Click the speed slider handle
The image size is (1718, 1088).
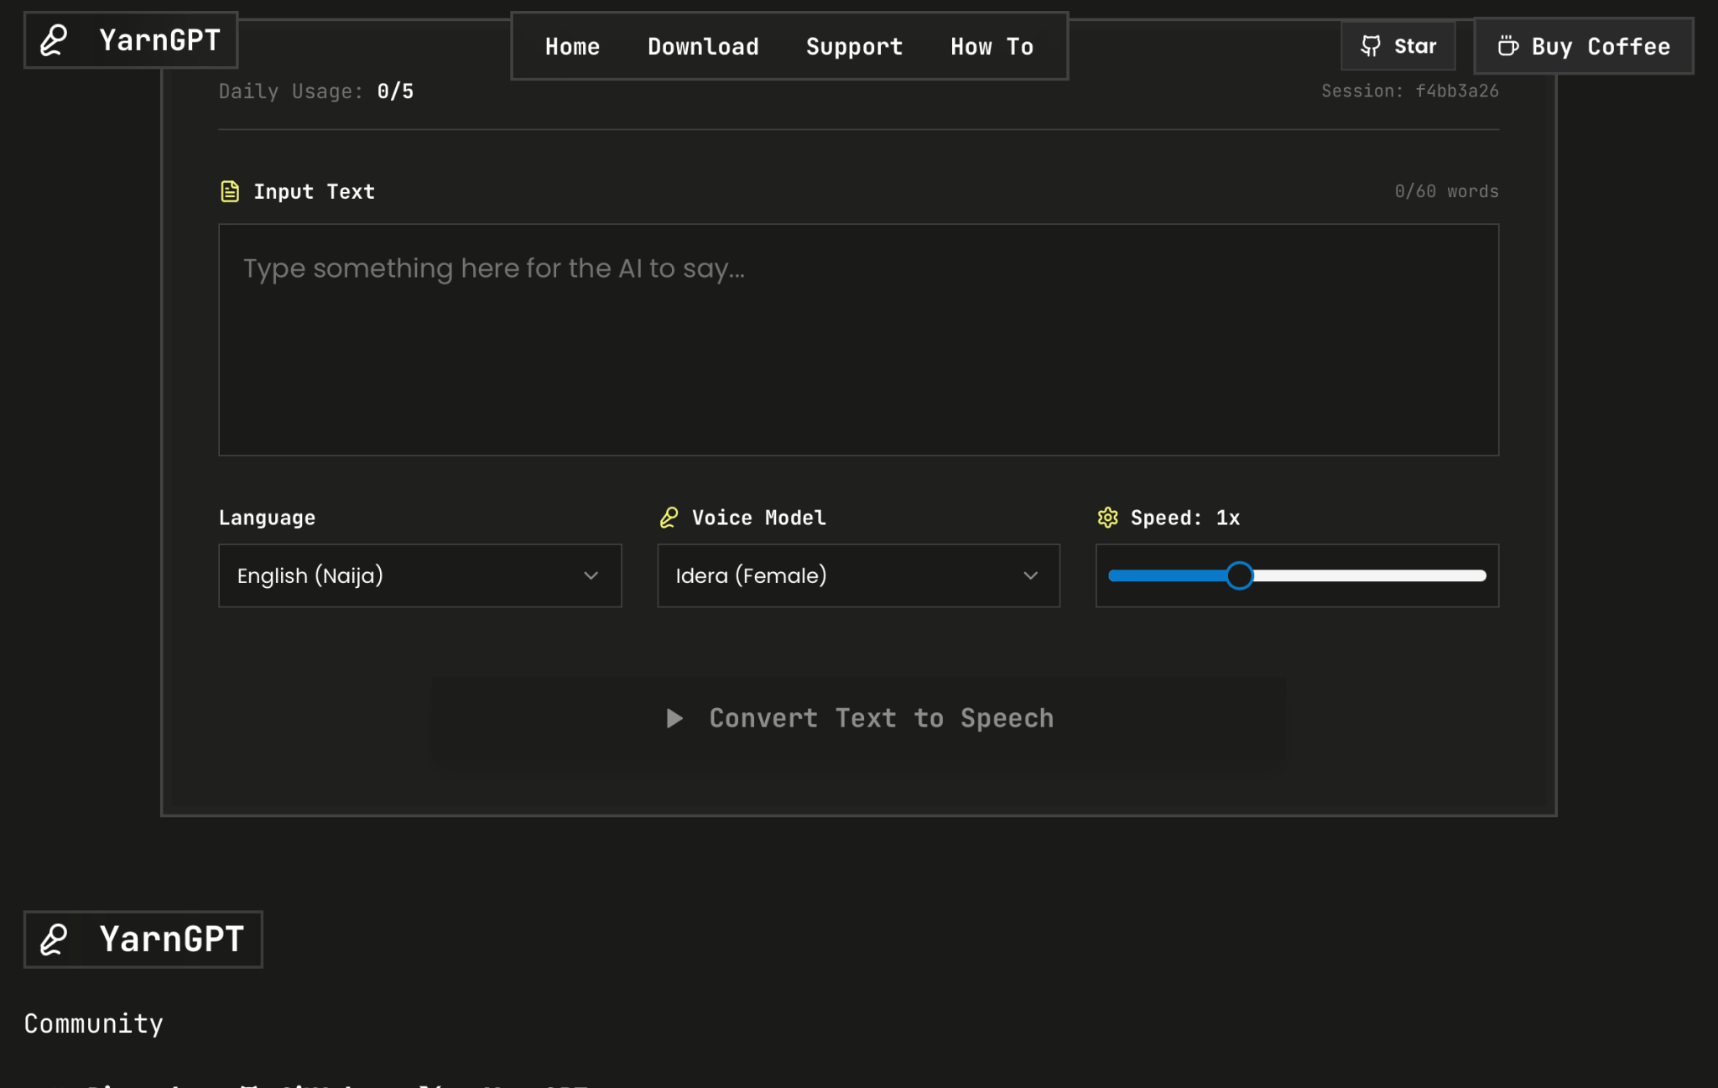pyautogui.click(x=1239, y=575)
